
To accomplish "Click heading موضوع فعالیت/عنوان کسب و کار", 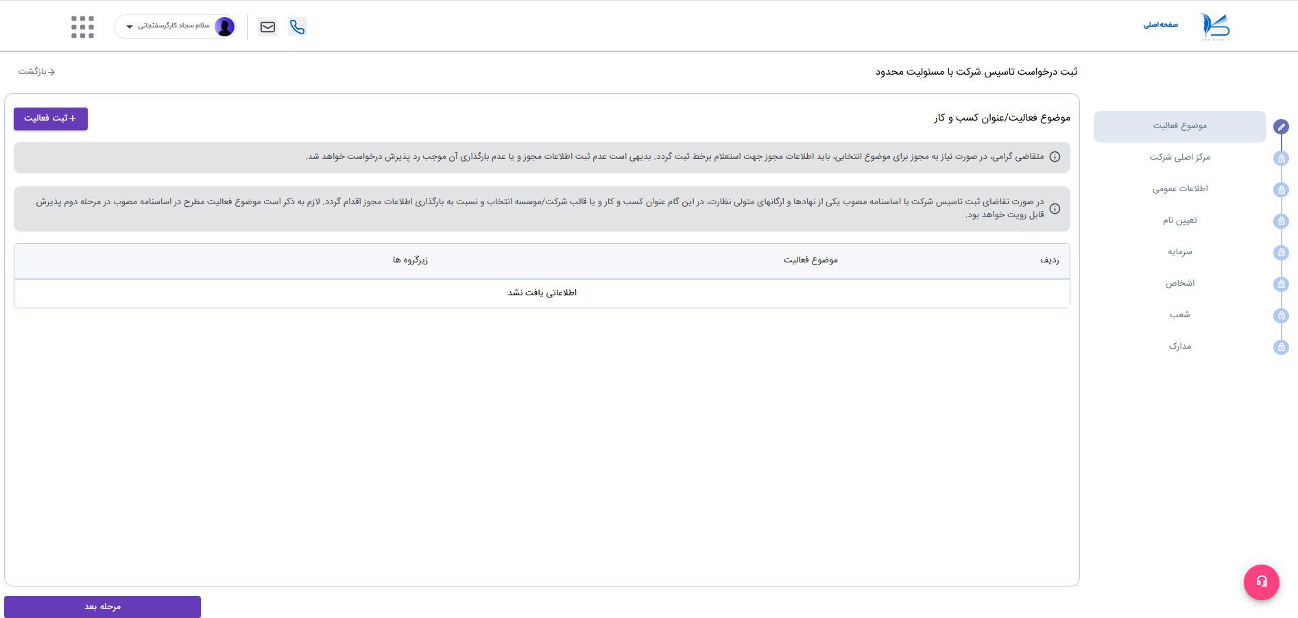I will (x=1002, y=118).
